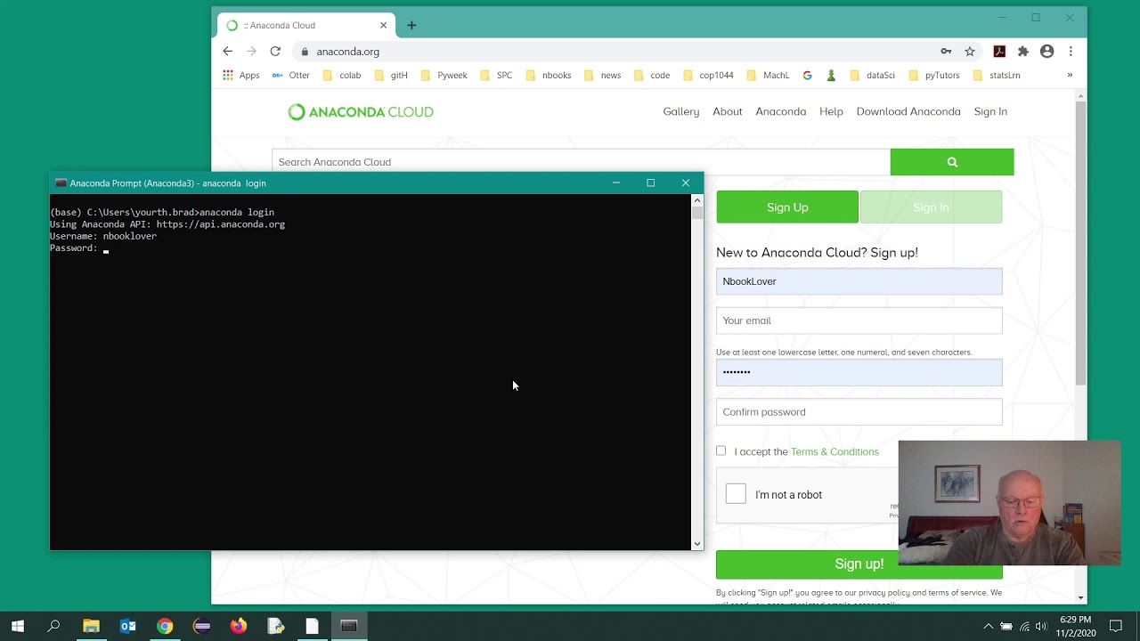Open the Pyweek bookmark folder
This screenshot has height=641, width=1140.
pos(444,76)
